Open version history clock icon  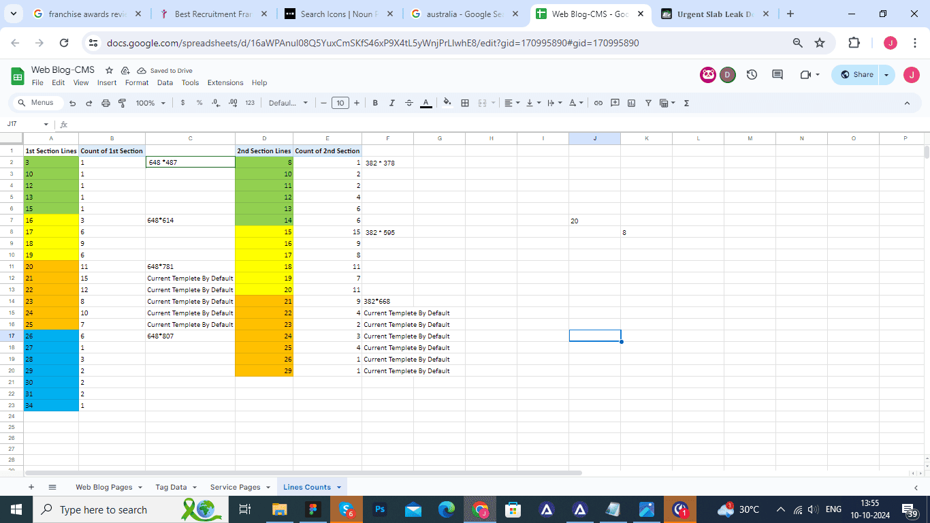[x=752, y=75]
